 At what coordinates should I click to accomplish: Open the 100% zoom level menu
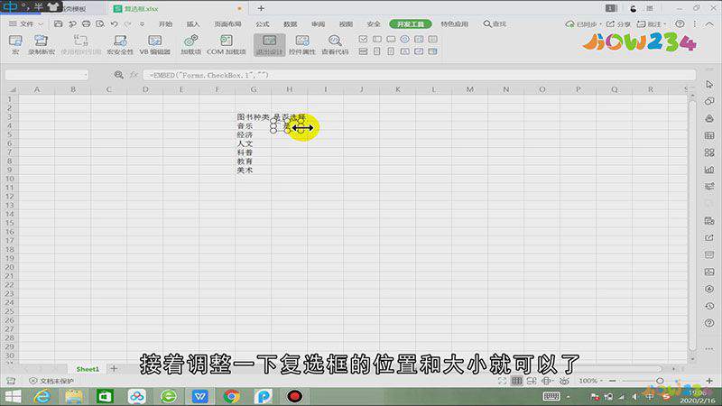click(590, 381)
